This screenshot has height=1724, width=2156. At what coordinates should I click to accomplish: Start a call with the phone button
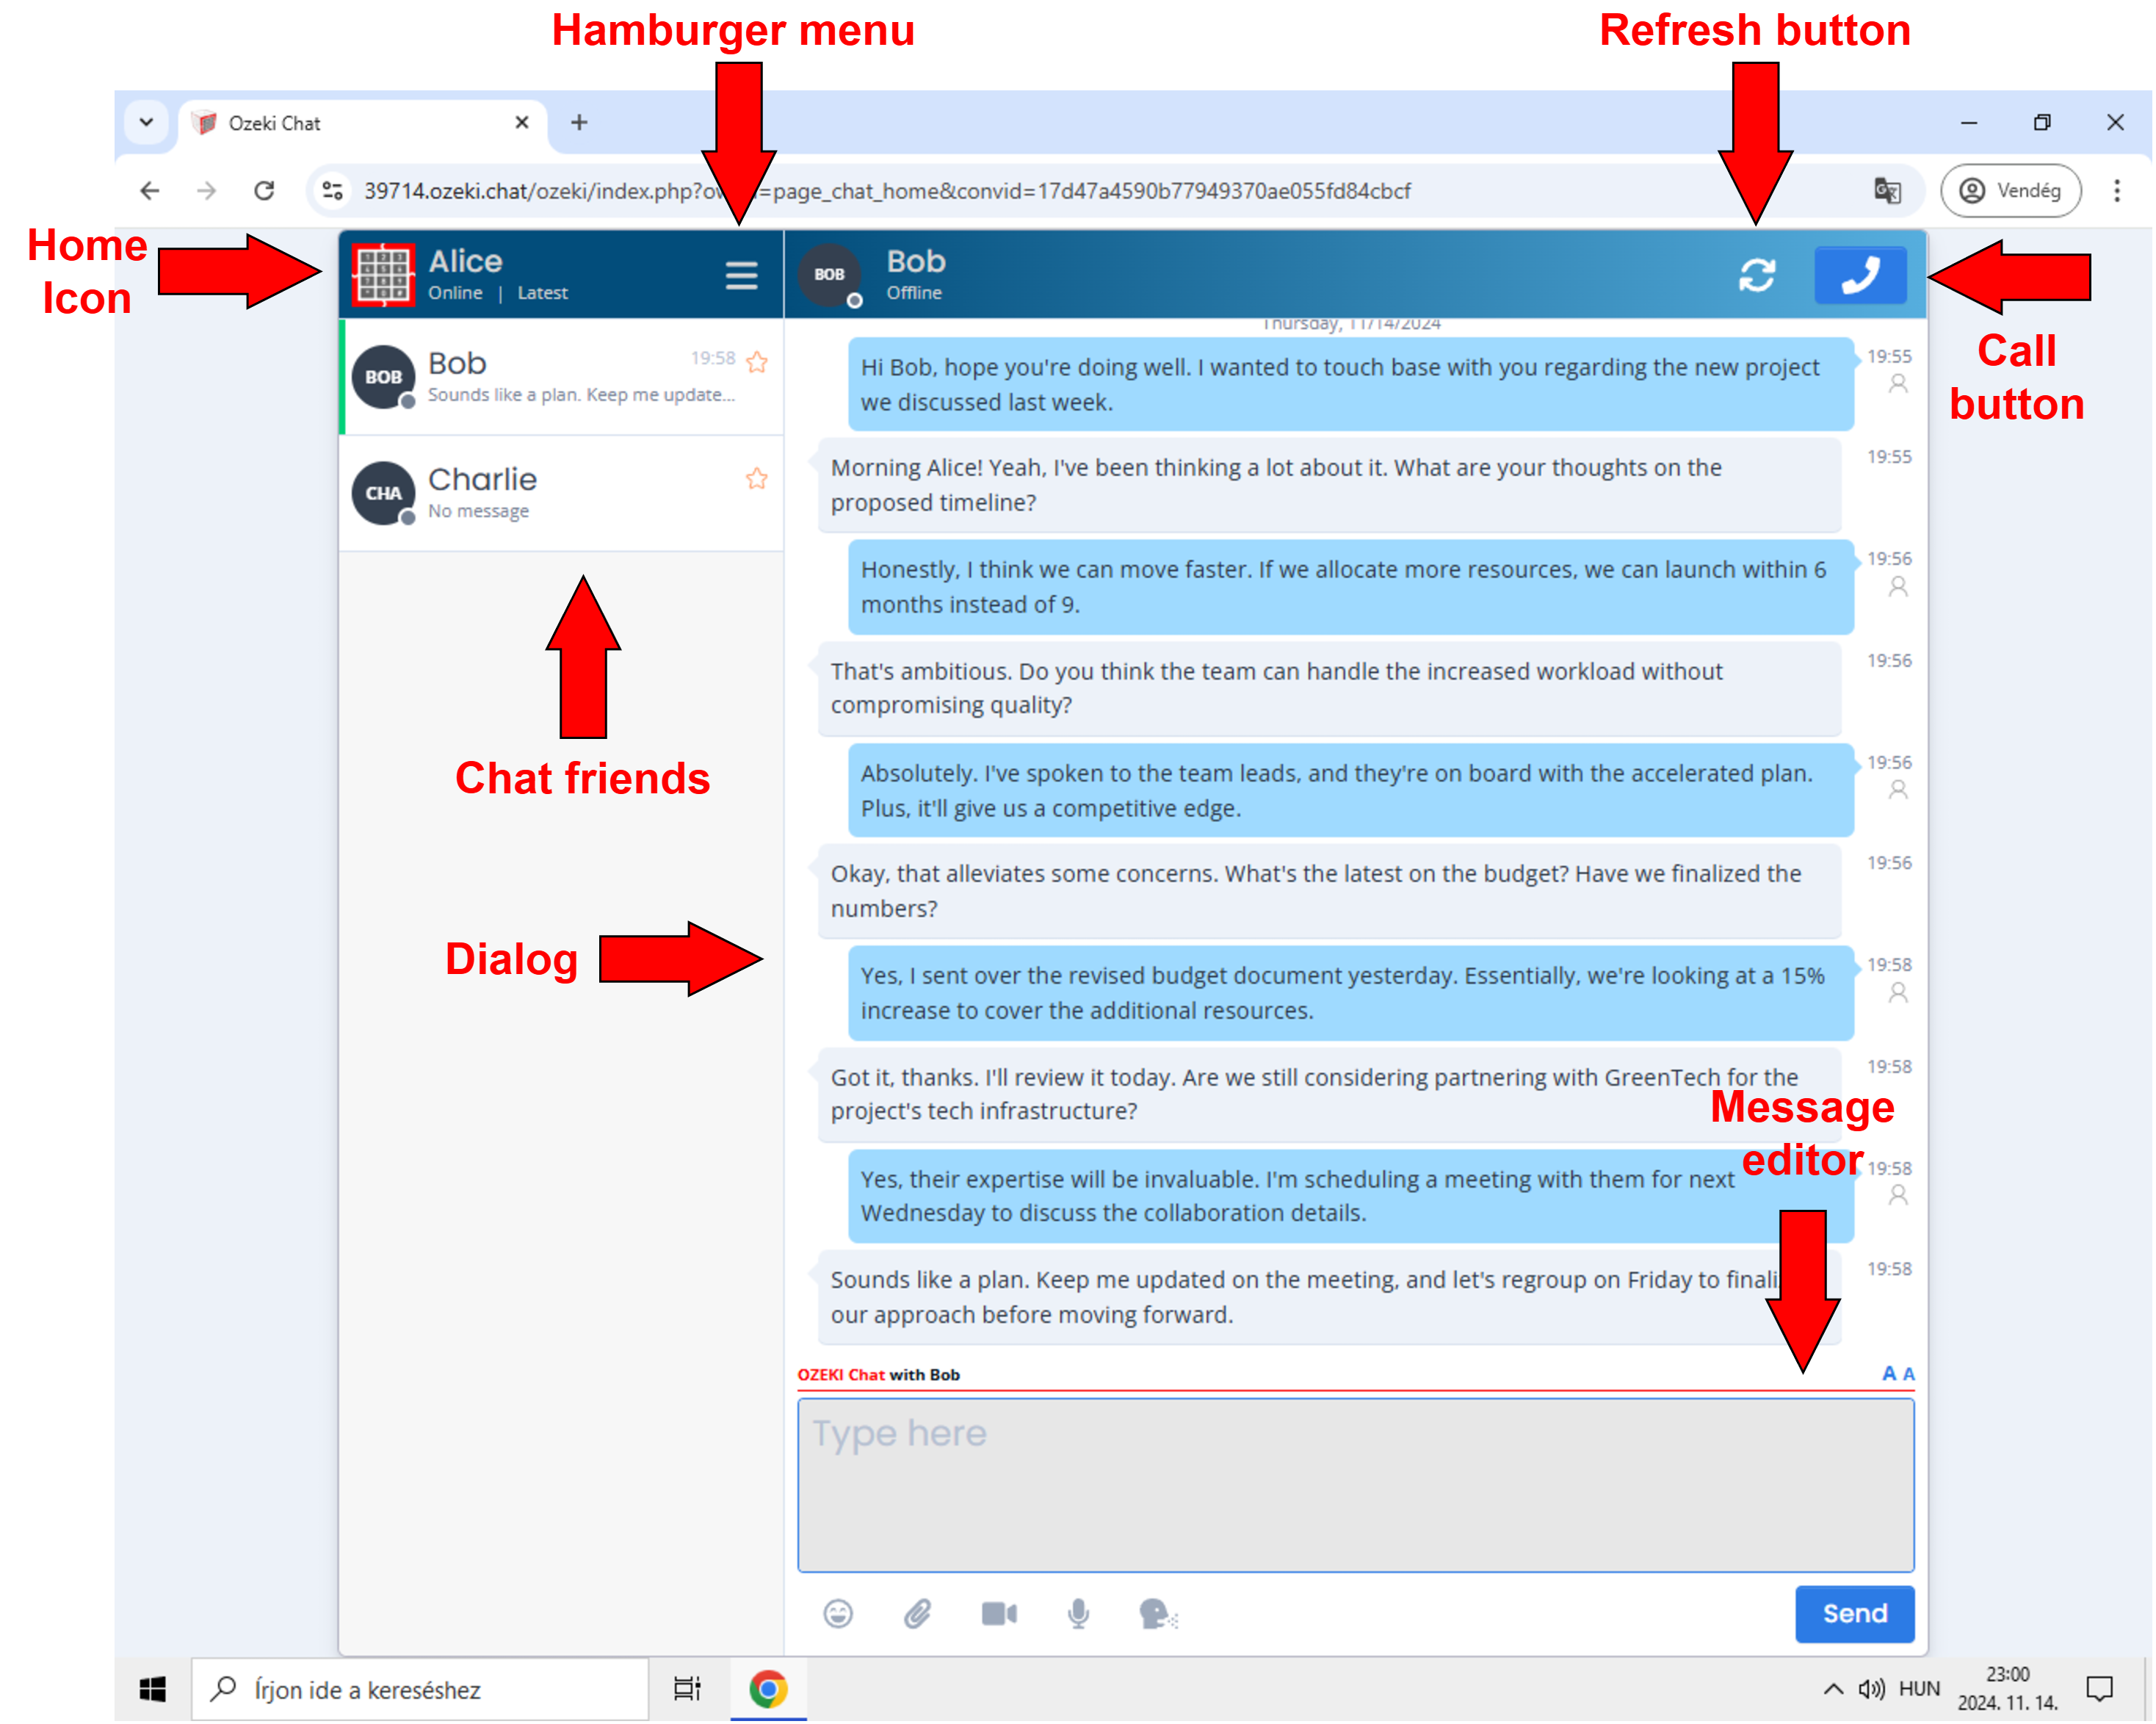click(x=1860, y=275)
